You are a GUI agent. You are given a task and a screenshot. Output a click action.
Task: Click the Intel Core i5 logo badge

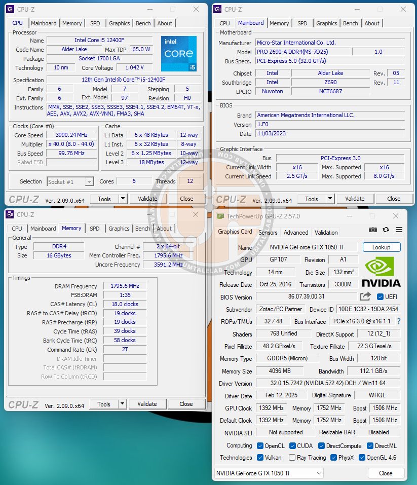(x=178, y=54)
